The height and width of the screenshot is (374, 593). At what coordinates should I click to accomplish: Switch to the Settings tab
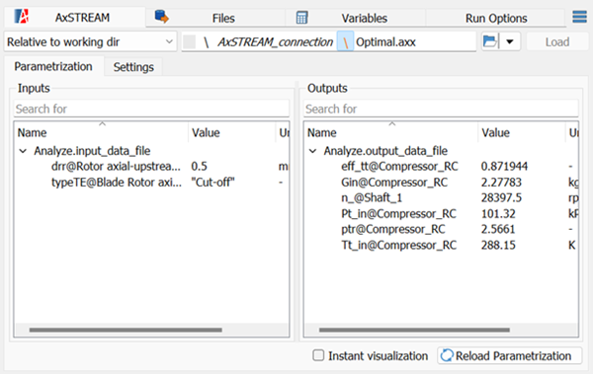133,67
